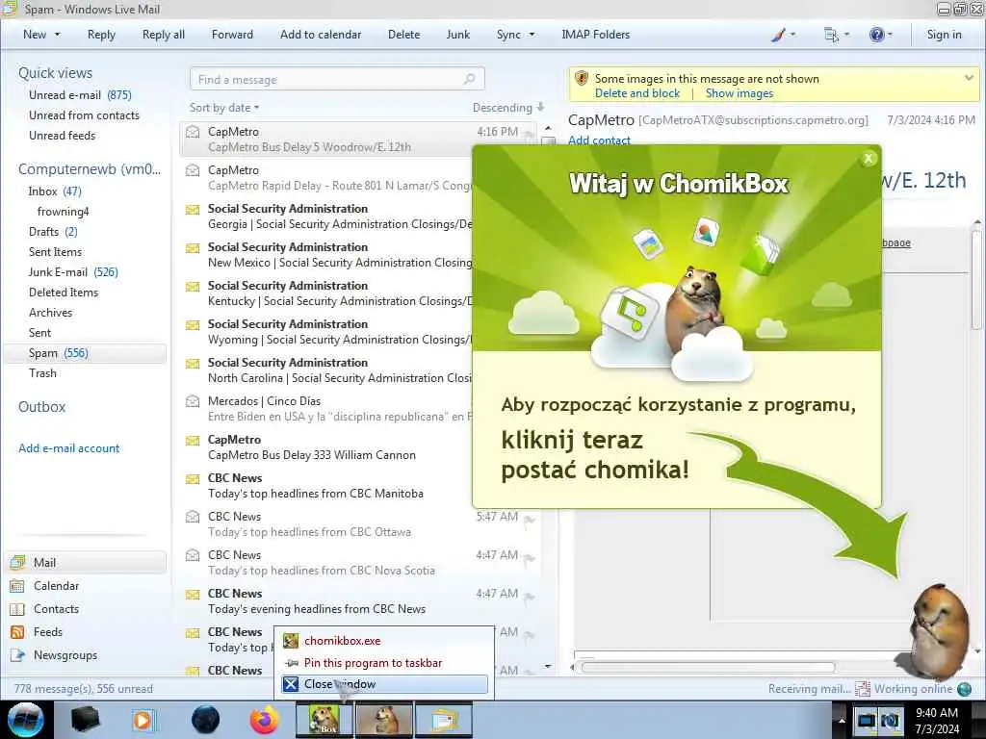
Task: Click Sign in button
Action: [x=944, y=35]
